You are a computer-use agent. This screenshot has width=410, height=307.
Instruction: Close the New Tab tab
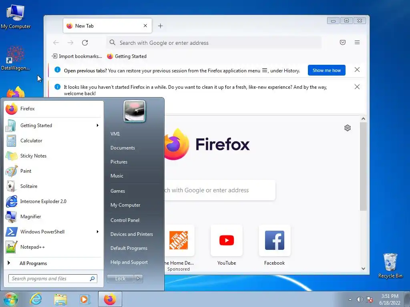(145, 26)
